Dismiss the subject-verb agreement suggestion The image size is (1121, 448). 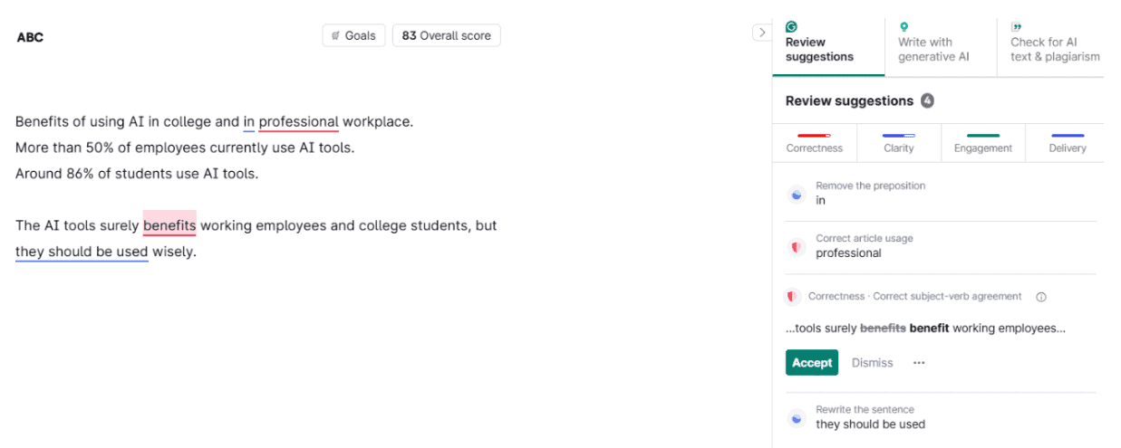tap(872, 363)
